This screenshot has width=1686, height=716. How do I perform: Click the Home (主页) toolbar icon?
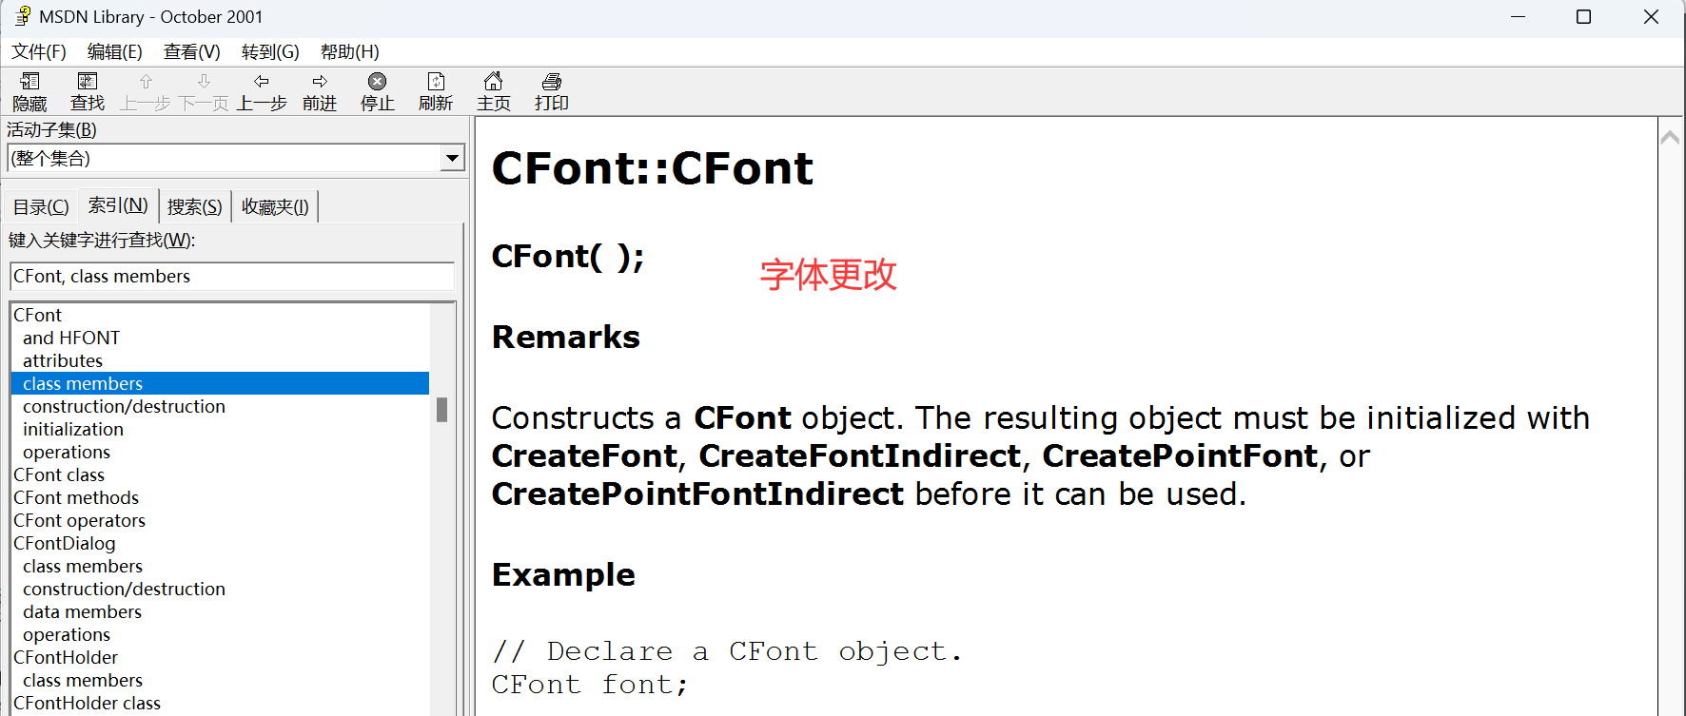[494, 82]
